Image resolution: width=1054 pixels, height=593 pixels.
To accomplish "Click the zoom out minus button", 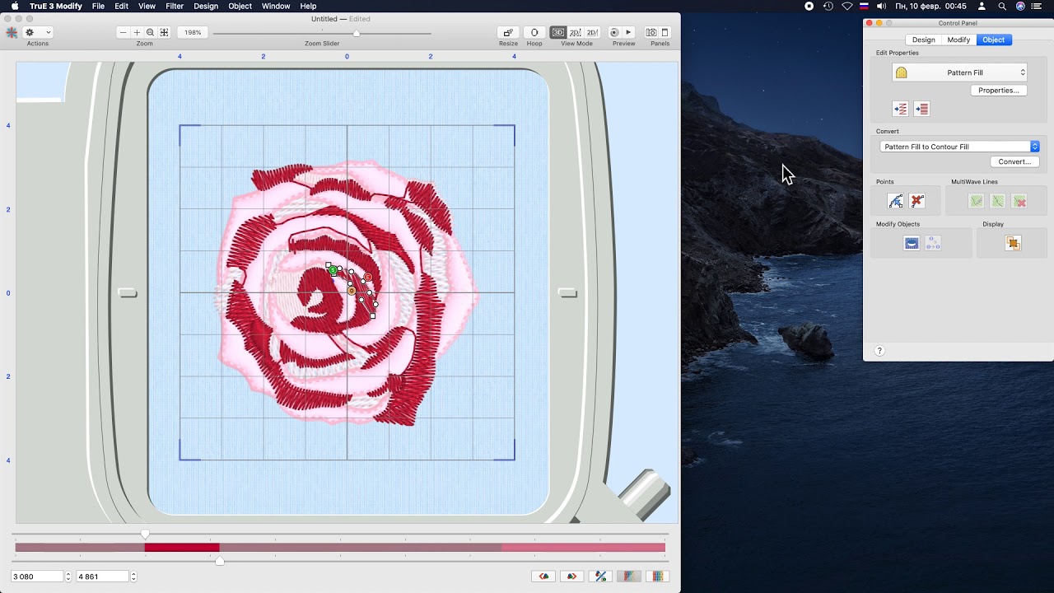I will [x=123, y=32].
